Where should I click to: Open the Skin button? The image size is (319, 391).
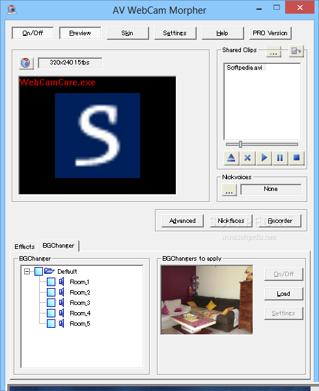tap(128, 33)
